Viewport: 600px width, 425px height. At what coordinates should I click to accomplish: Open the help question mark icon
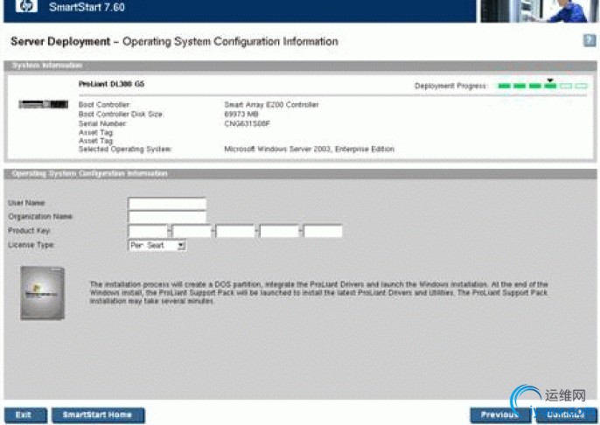tap(590, 40)
